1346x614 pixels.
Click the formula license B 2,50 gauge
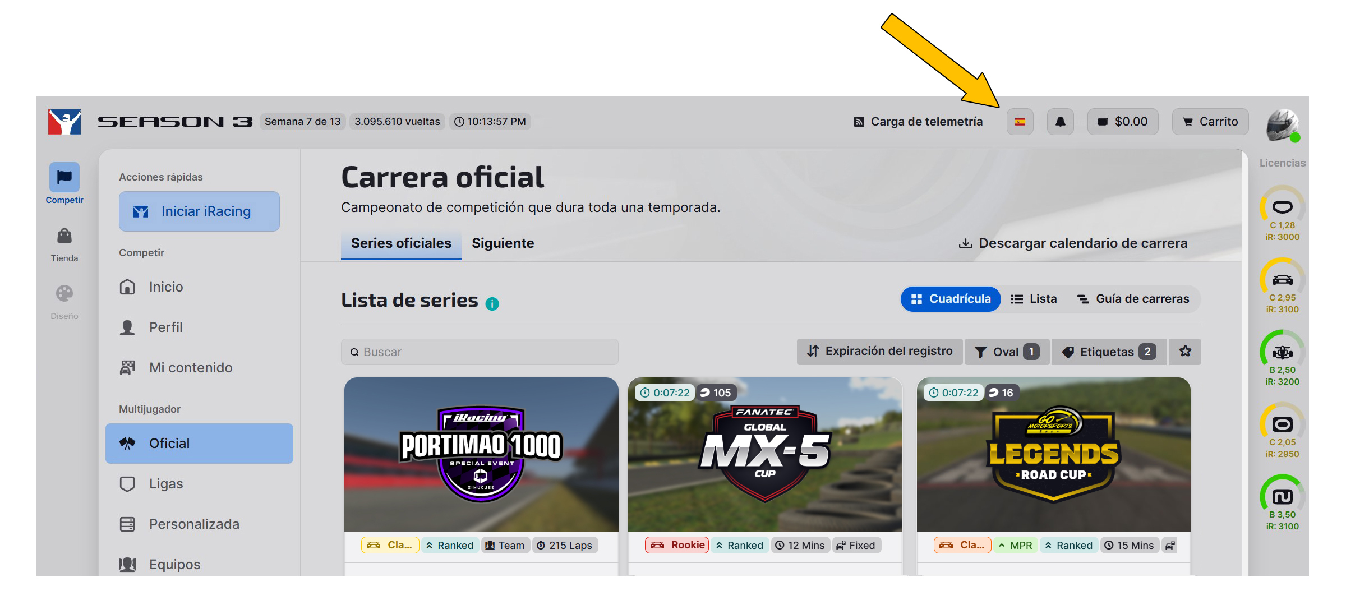[x=1282, y=358]
